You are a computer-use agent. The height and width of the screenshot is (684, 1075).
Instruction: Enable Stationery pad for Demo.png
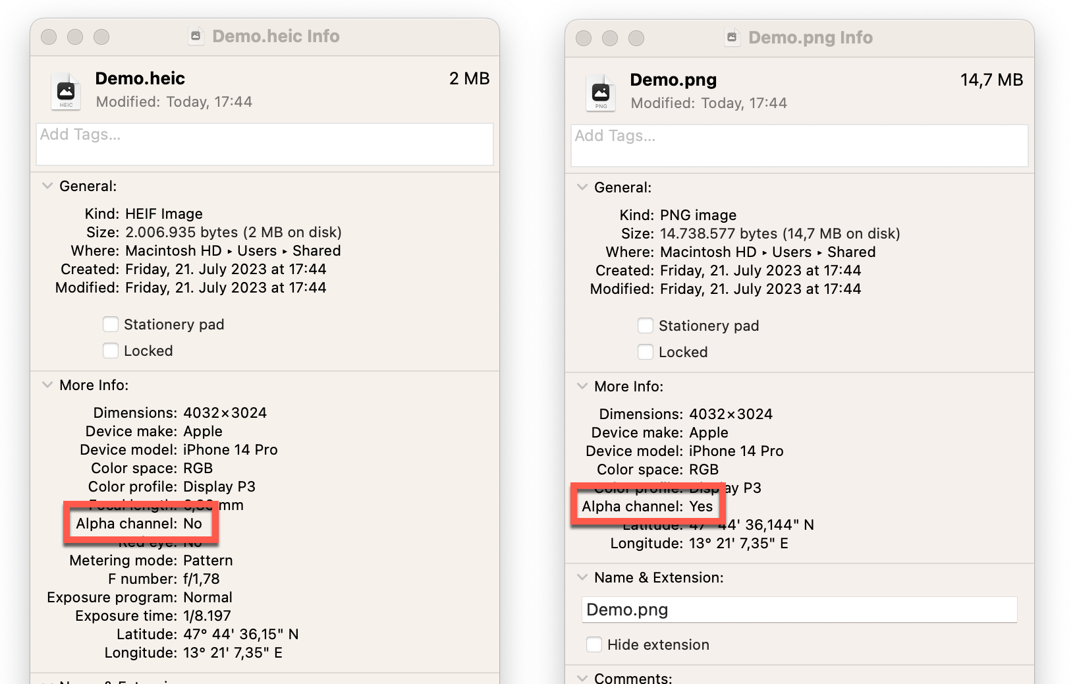point(646,326)
